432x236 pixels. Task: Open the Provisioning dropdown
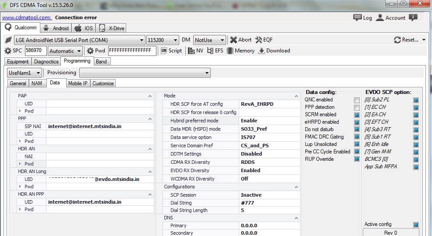(x=145, y=73)
